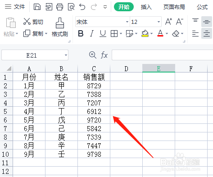Open clipboard group dialog launcher
This screenshot has height=177, width=213.
click(69, 41)
